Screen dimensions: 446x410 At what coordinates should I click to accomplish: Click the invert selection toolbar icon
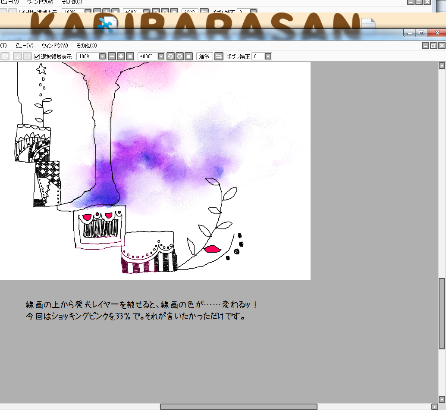27,56
